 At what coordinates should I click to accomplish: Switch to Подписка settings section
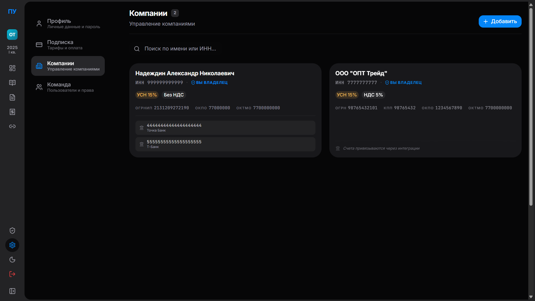pos(68,45)
